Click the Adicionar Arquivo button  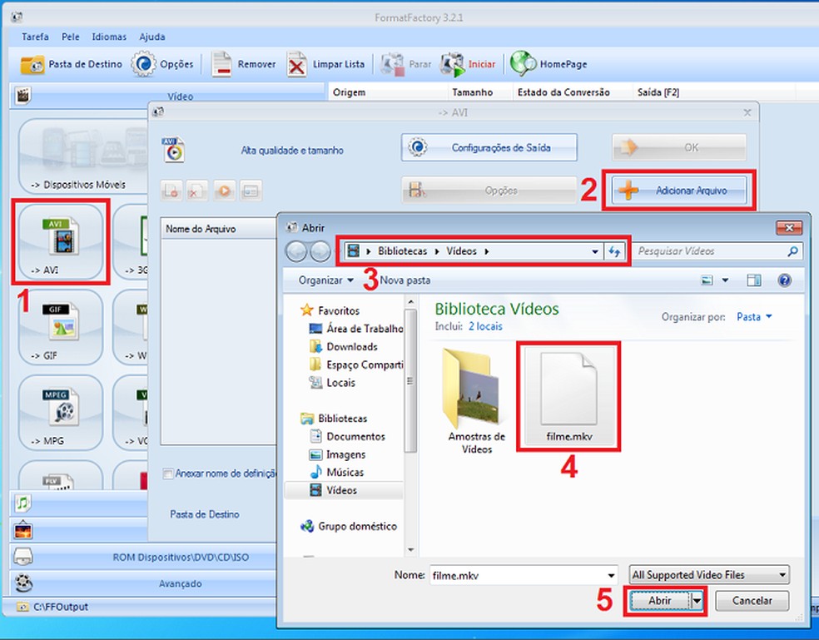[679, 191]
